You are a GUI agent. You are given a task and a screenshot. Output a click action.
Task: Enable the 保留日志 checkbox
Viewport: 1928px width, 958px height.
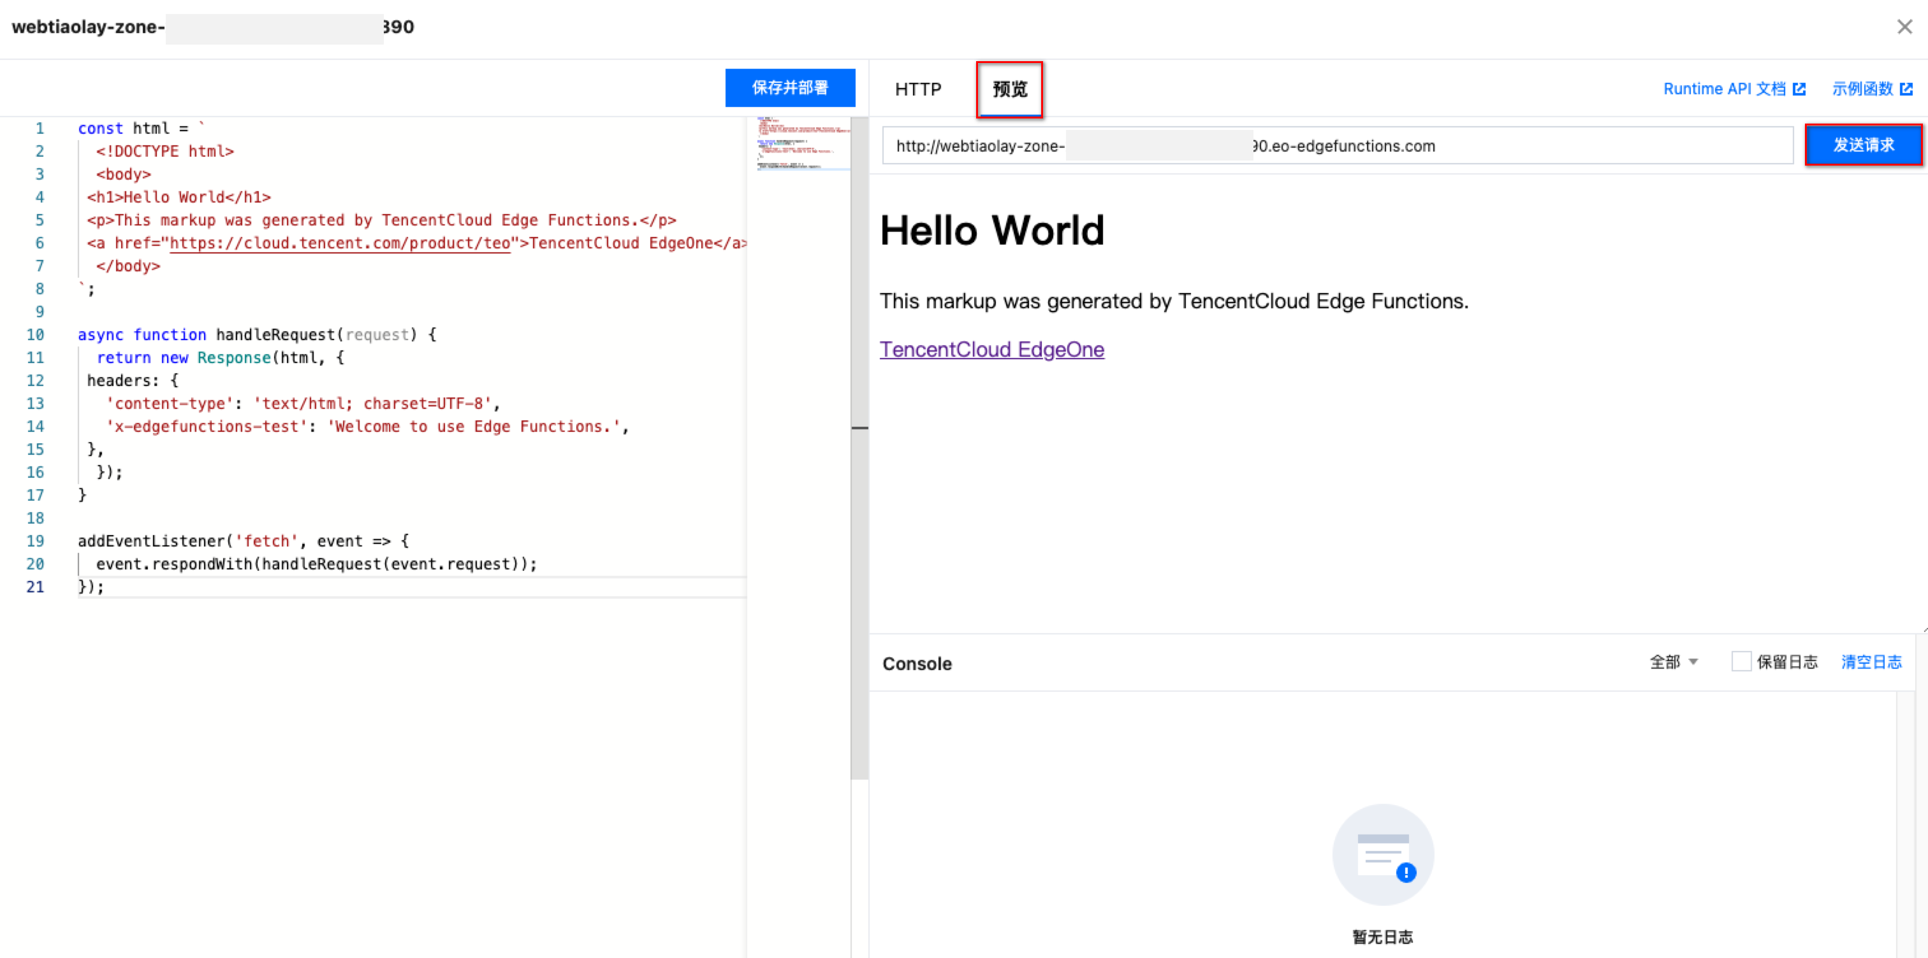pyautogui.click(x=1741, y=661)
